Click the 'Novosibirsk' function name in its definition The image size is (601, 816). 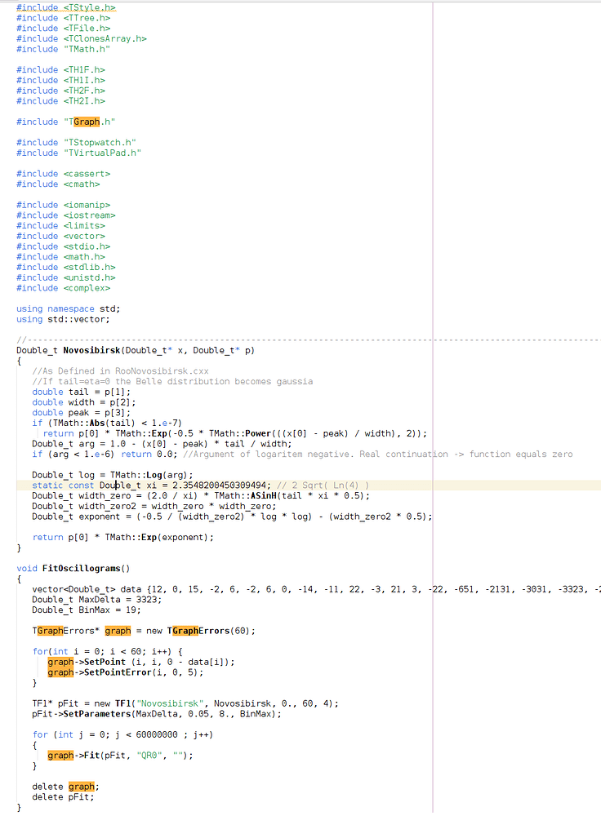point(91,350)
